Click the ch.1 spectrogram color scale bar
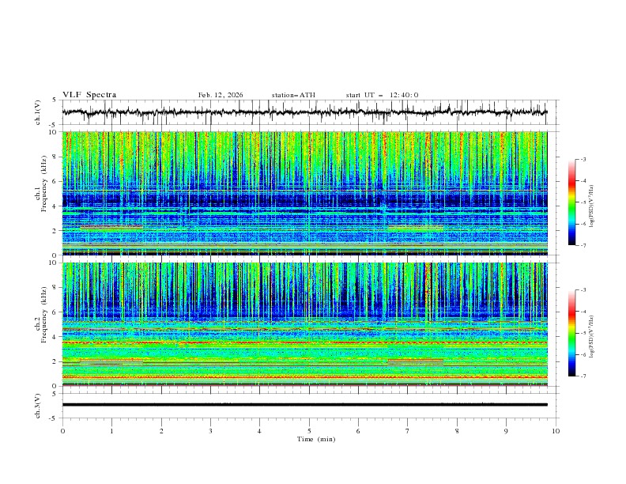 click(x=571, y=202)
